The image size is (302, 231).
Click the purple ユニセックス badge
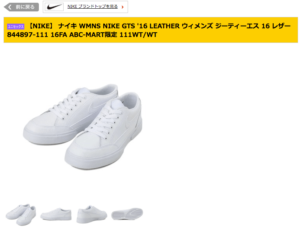click(x=16, y=27)
